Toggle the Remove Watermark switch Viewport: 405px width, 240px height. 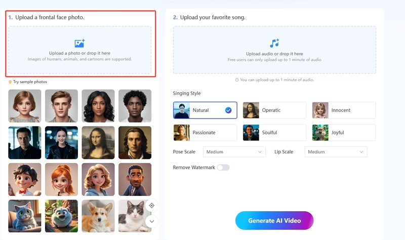pyautogui.click(x=223, y=168)
